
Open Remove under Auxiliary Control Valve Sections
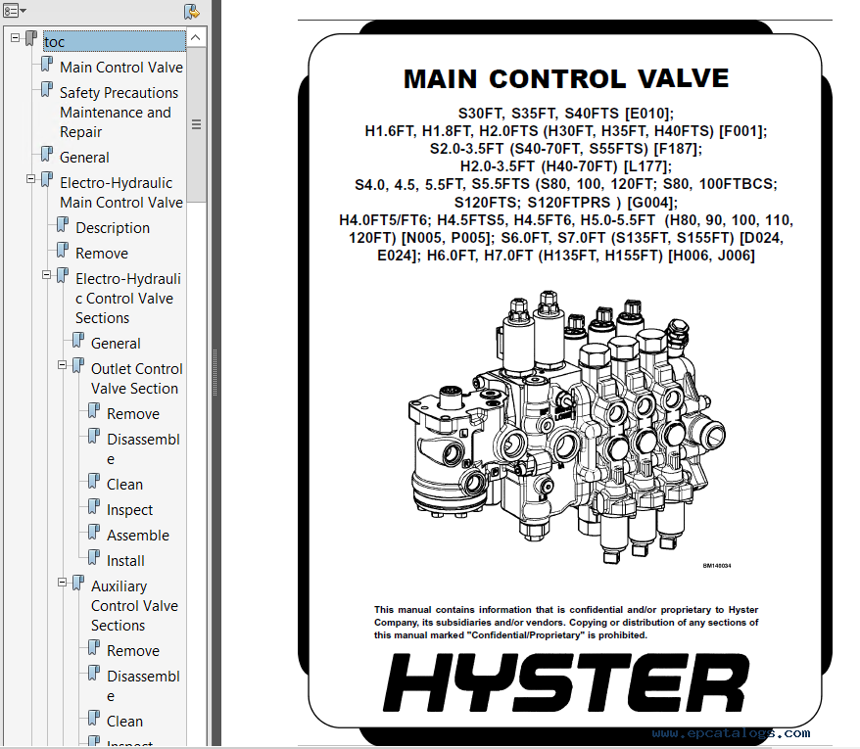coord(133,651)
